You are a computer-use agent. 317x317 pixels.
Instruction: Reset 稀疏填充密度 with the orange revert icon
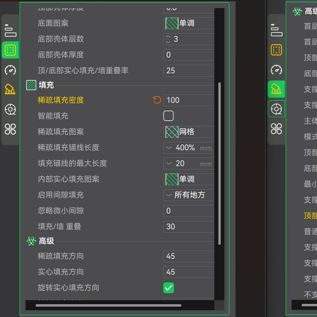[x=157, y=100]
